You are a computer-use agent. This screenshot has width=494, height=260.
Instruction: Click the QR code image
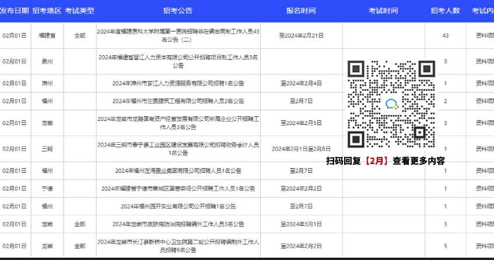pyautogui.click(x=391, y=104)
